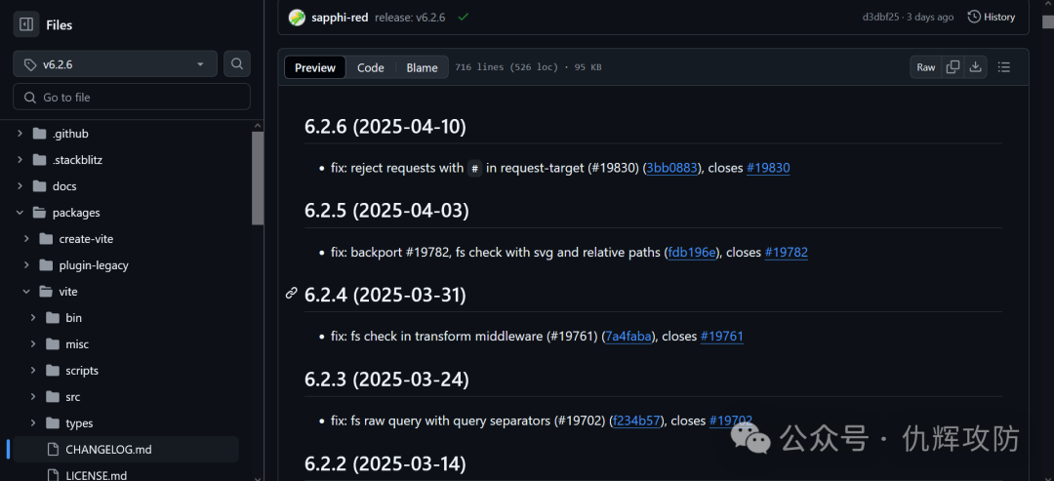Open the misc folder

point(77,344)
